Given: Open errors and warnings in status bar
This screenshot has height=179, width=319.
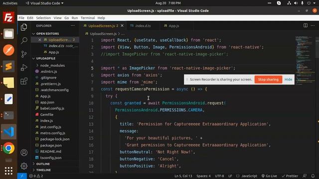Looking at the screenshot, I should coord(36,176).
